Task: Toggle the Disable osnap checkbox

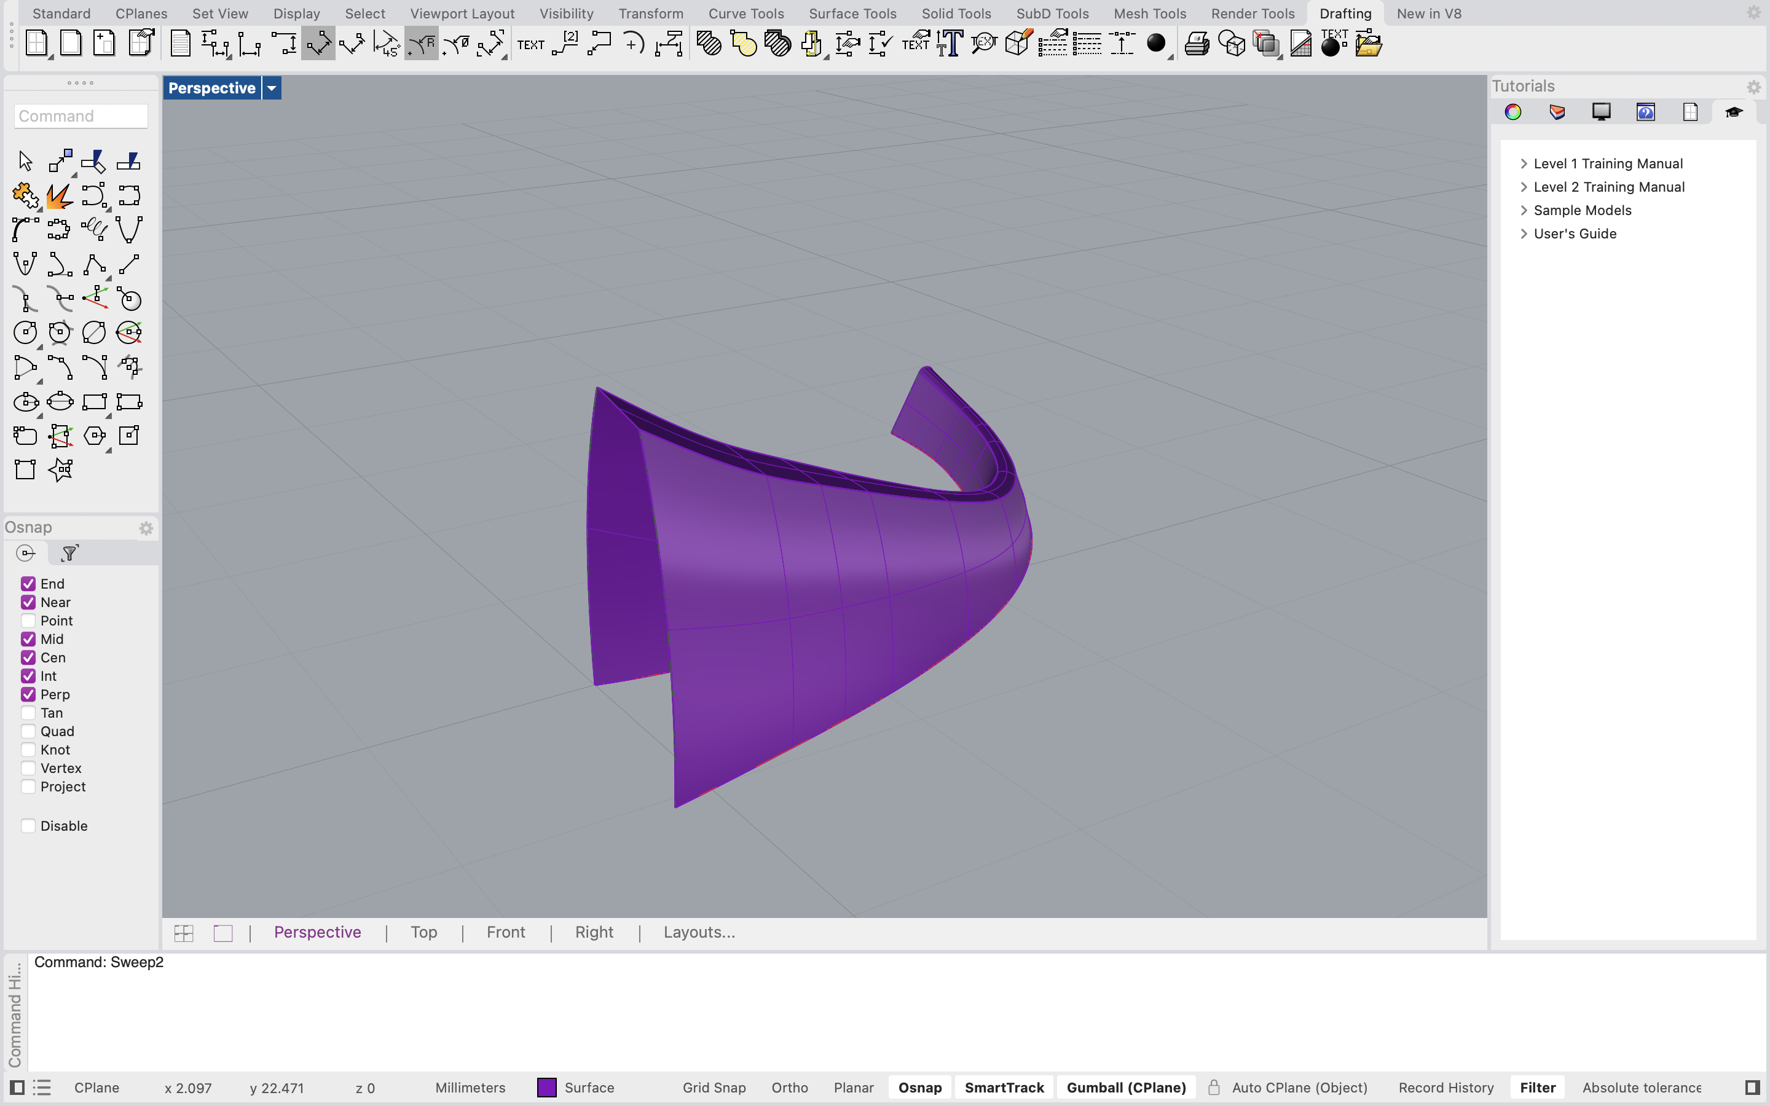Action: (29, 825)
